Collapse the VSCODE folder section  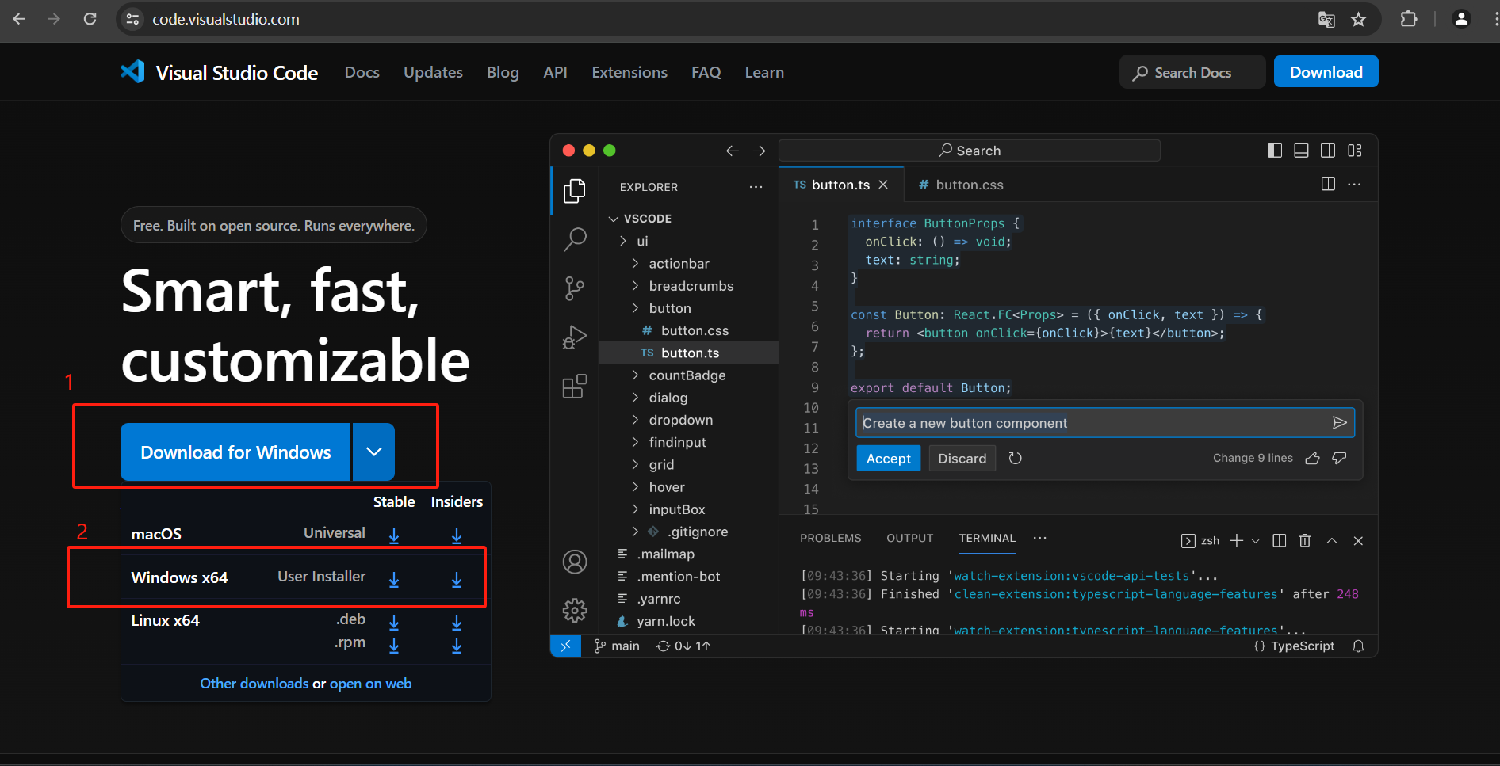pyautogui.click(x=614, y=219)
